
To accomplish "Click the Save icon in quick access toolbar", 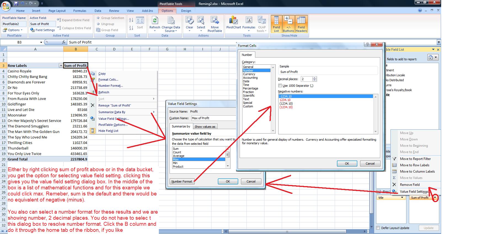I will 16,4.
